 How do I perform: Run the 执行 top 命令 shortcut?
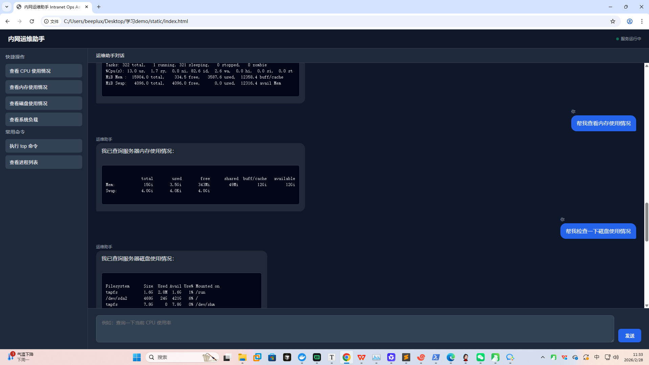tap(44, 146)
